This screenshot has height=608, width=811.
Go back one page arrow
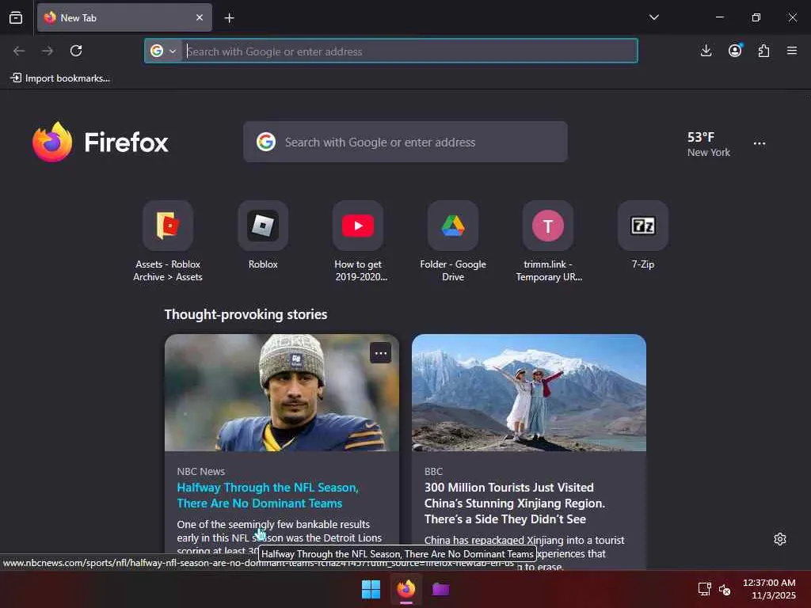tap(19, 51)
